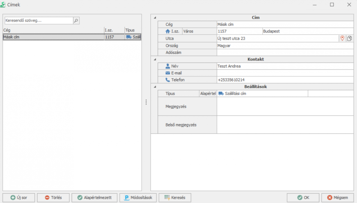Click the map pin icon in Utca row

click(x=342, y=38)
